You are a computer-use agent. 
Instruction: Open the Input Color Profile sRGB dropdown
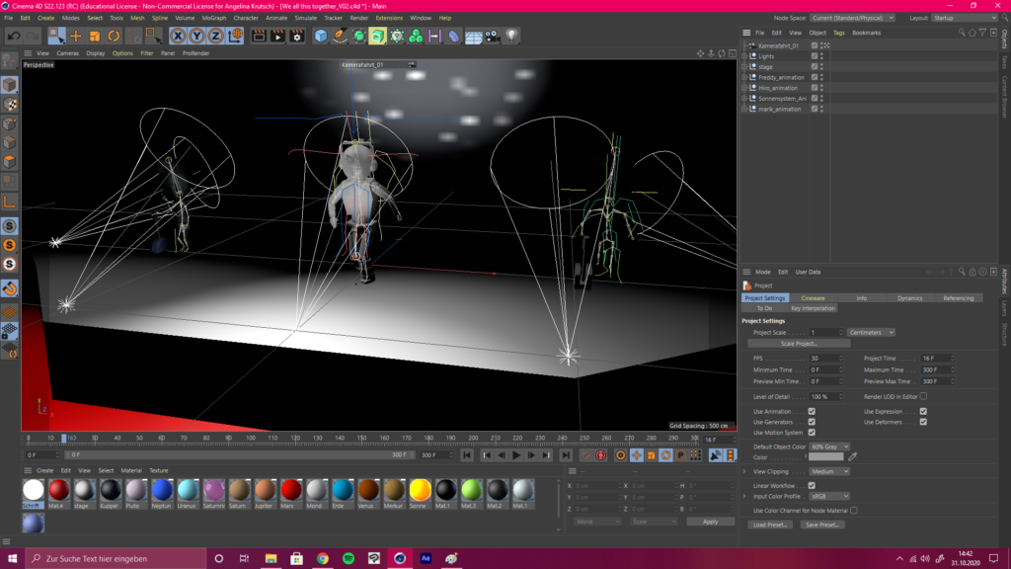[x=829, y=496]
